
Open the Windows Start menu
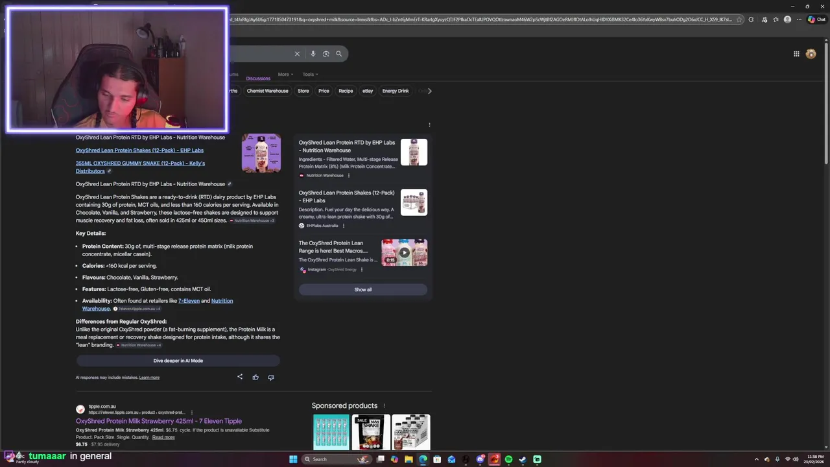(293, 459)
